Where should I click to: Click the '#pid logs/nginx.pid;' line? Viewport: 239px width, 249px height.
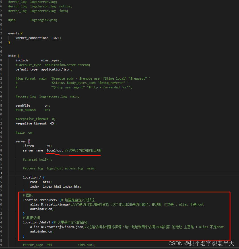tap(33, 20)
